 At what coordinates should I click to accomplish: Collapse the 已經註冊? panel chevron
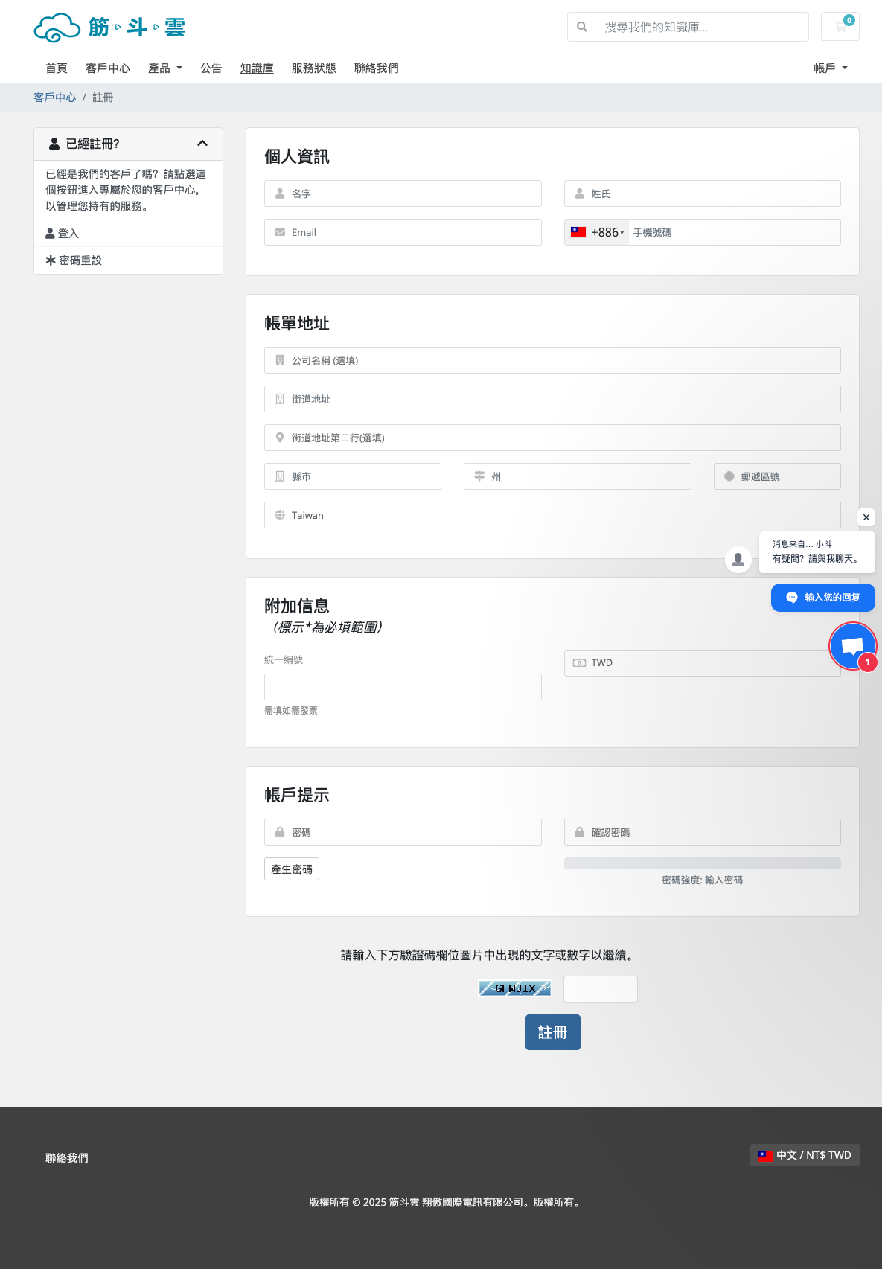[202, 143]
